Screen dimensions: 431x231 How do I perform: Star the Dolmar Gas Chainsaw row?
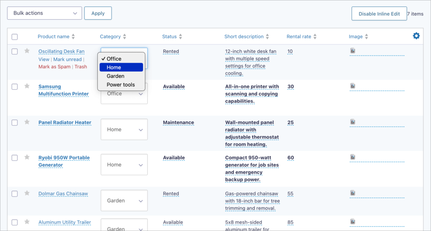pyautogui.click(x=27, y=193)
